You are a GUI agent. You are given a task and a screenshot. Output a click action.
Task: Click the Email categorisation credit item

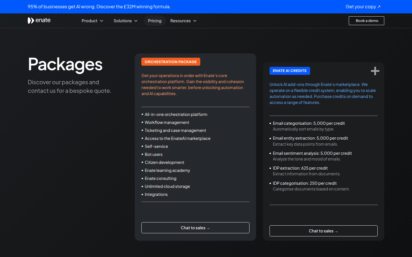tap(308, 123)
